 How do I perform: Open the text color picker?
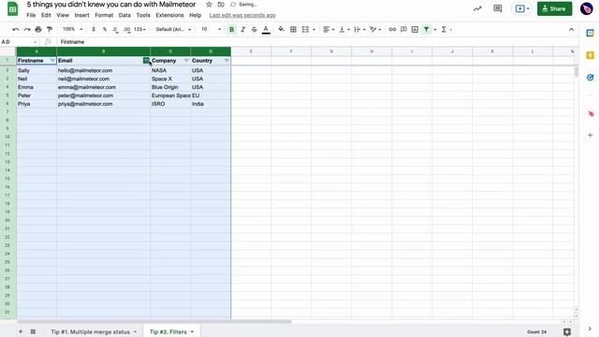[x=266, y=29]
